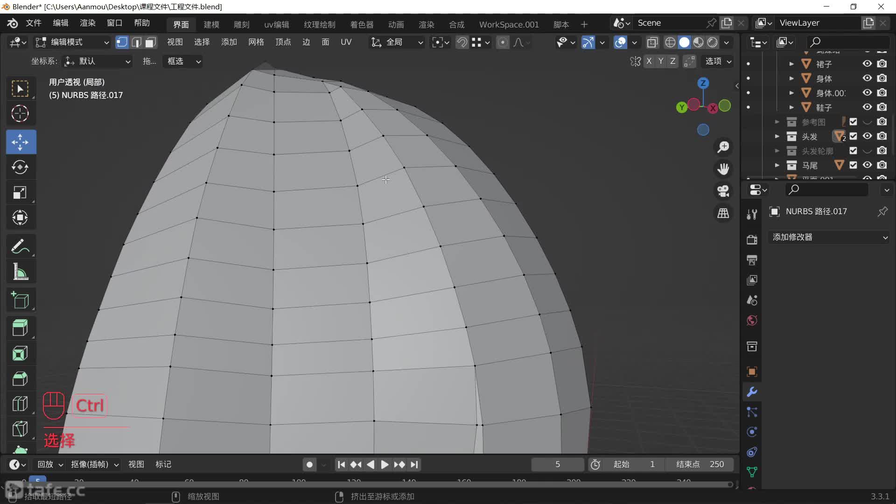Image resolution: width=896 pixels, height=504 pixels.
Task: Select the Rotate tool
Action: (x=20, y=167)
